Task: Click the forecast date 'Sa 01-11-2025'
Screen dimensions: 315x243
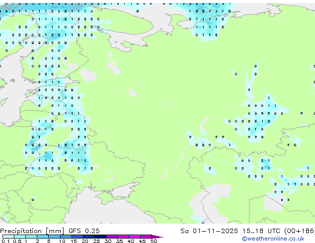Action: coord(209,231)
